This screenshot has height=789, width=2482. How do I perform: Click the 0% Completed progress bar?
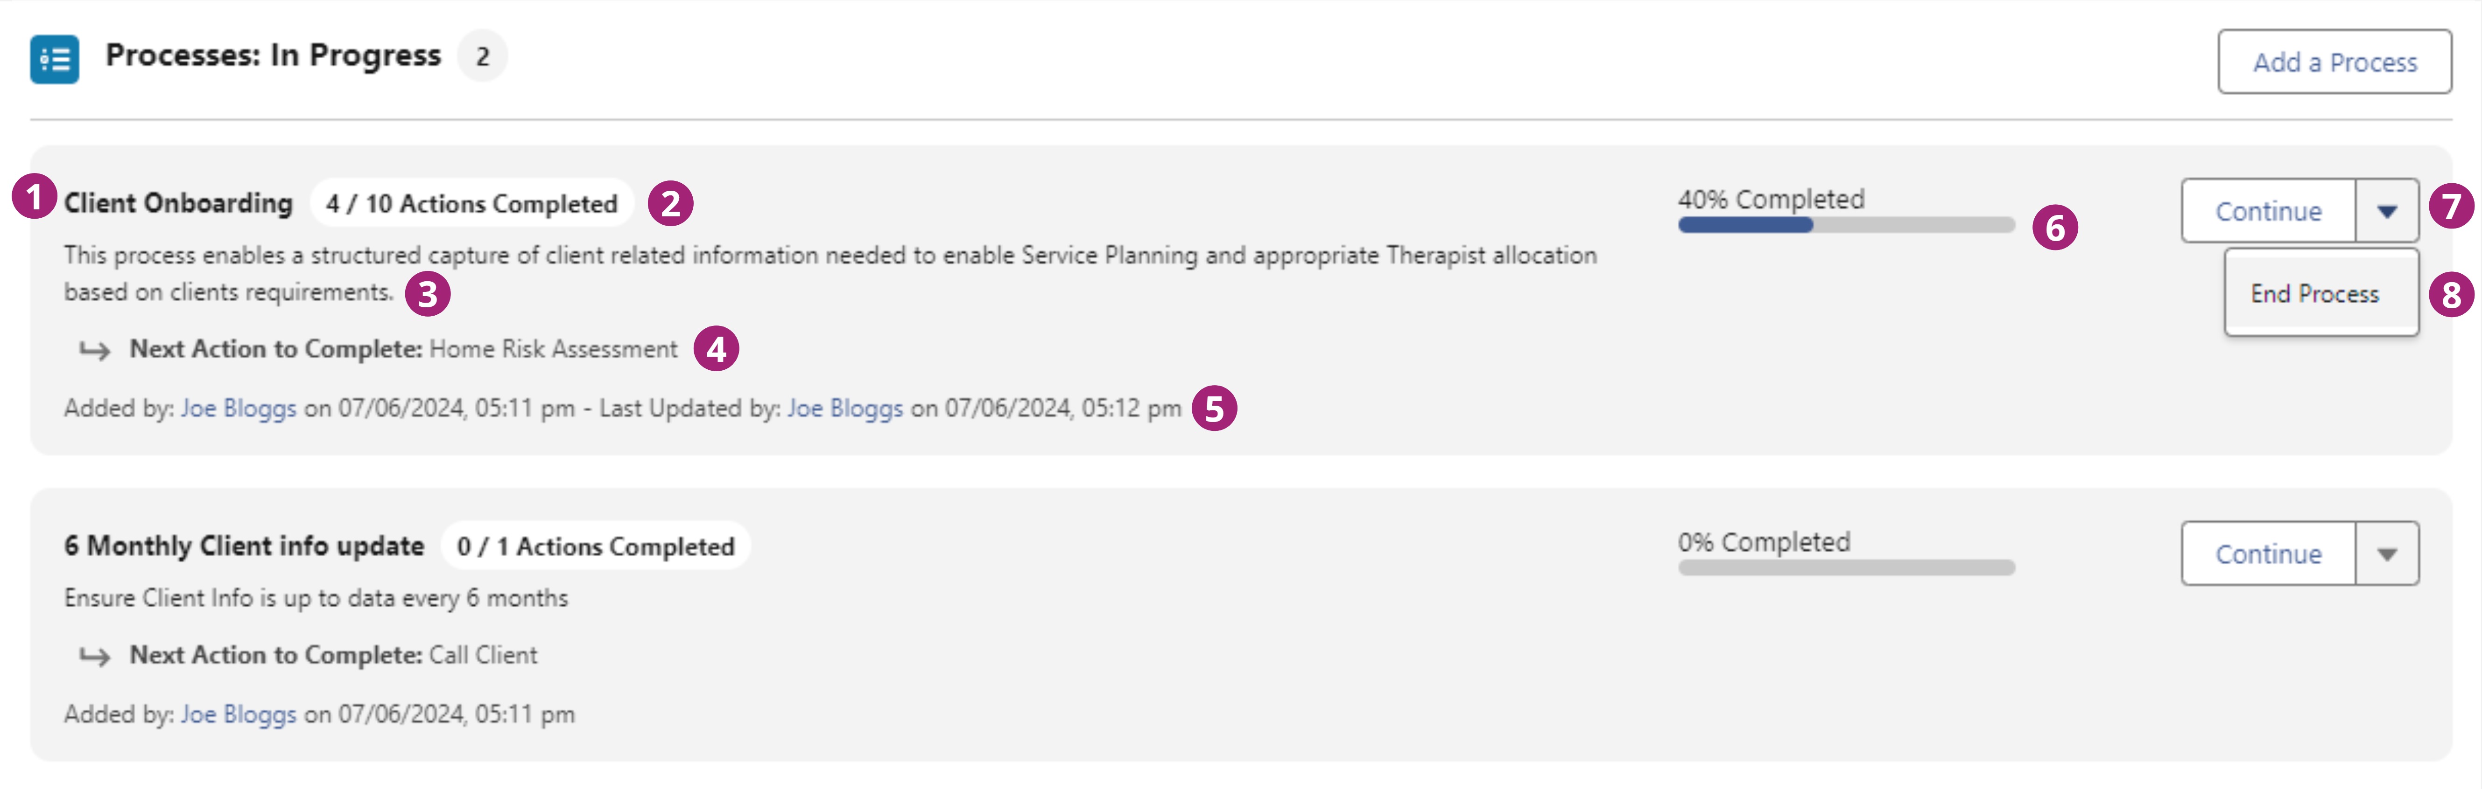click(x=1845, y=568)
